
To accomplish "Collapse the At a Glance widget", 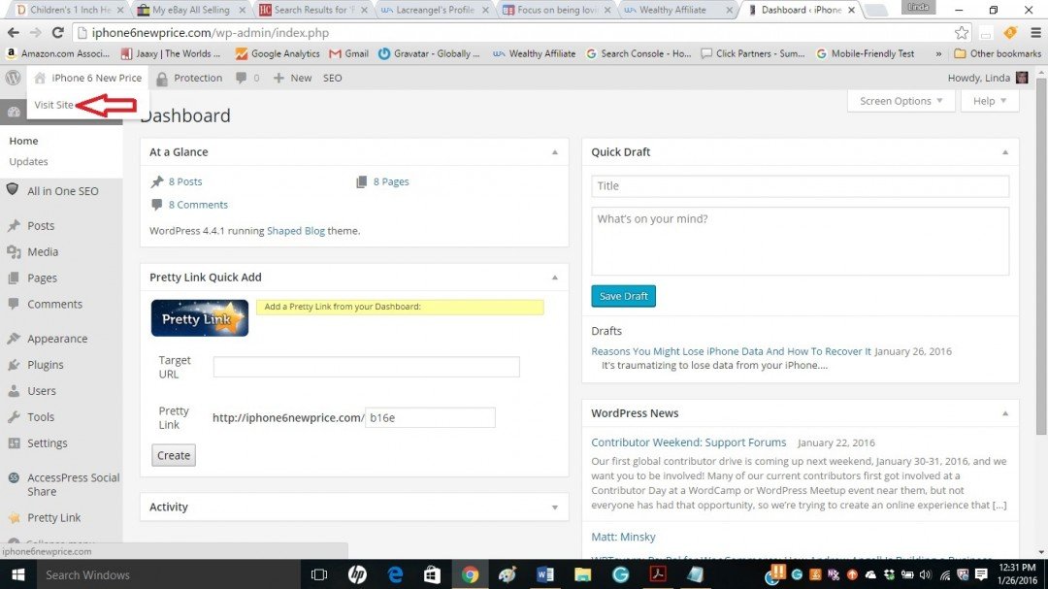I will pyautogui.click(x=555, y=152).
